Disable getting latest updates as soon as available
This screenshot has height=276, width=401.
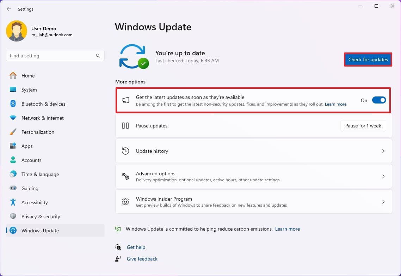(379, 100)
